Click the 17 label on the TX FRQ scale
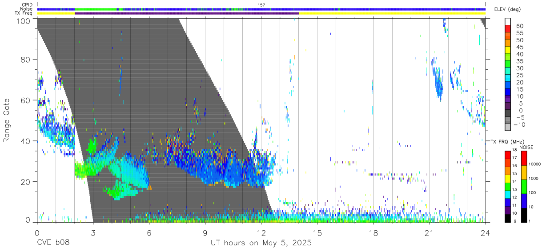This screenshot has height=252, width=546. [514, 158]
